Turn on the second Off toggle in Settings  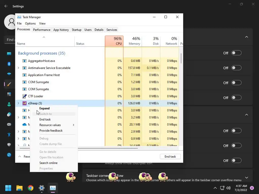coord(236,68)
